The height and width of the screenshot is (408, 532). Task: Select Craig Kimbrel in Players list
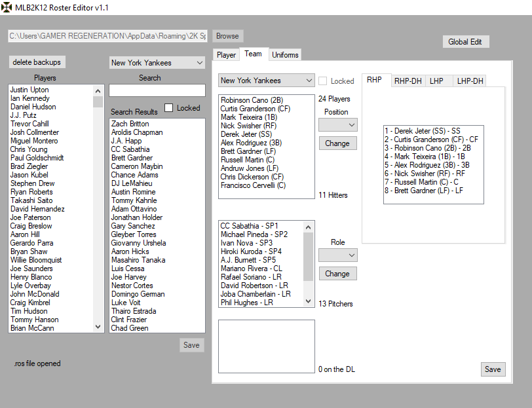click(30, 303)
